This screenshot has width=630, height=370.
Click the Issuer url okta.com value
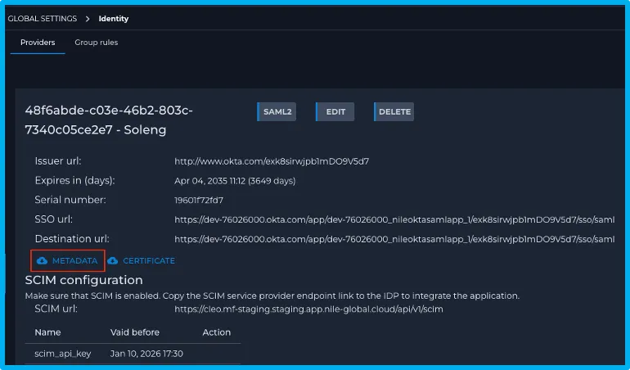coord(272,161)
